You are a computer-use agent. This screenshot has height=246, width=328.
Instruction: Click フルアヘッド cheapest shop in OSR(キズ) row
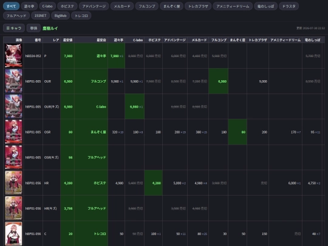pos(97,157)
